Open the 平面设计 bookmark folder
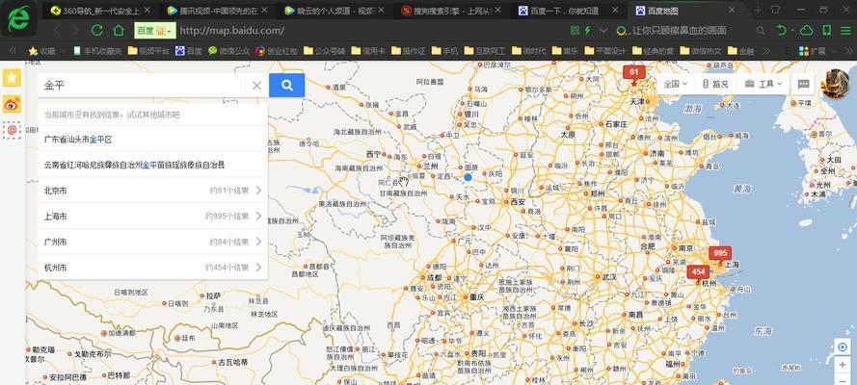Viewport: 857px width, 385px height. [605, 51]
